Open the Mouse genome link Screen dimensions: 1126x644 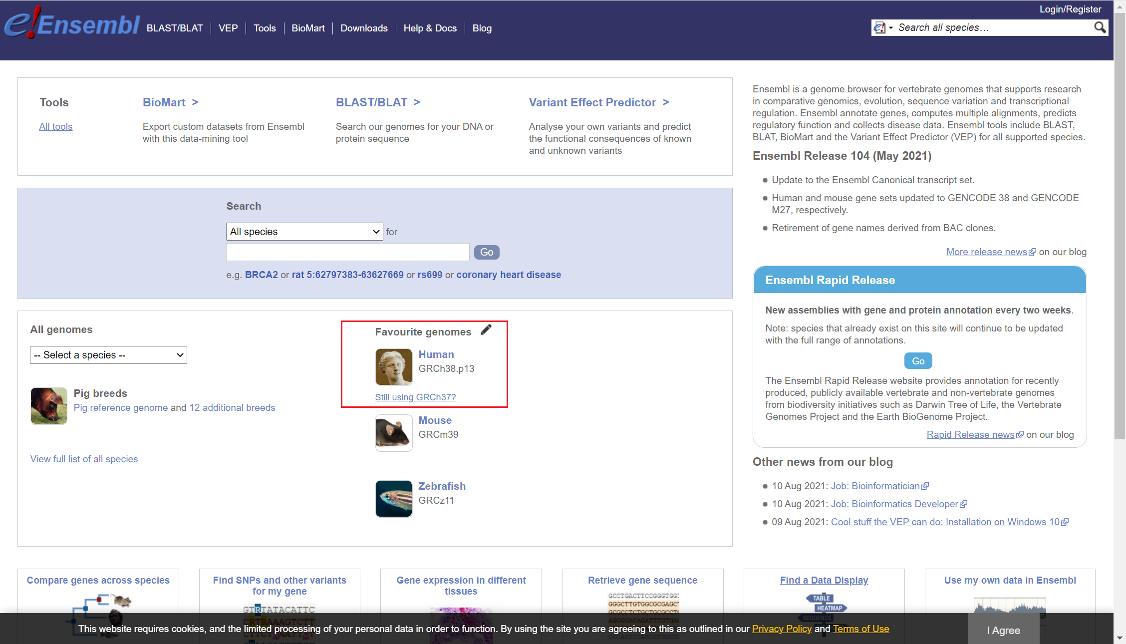[435, 420]
